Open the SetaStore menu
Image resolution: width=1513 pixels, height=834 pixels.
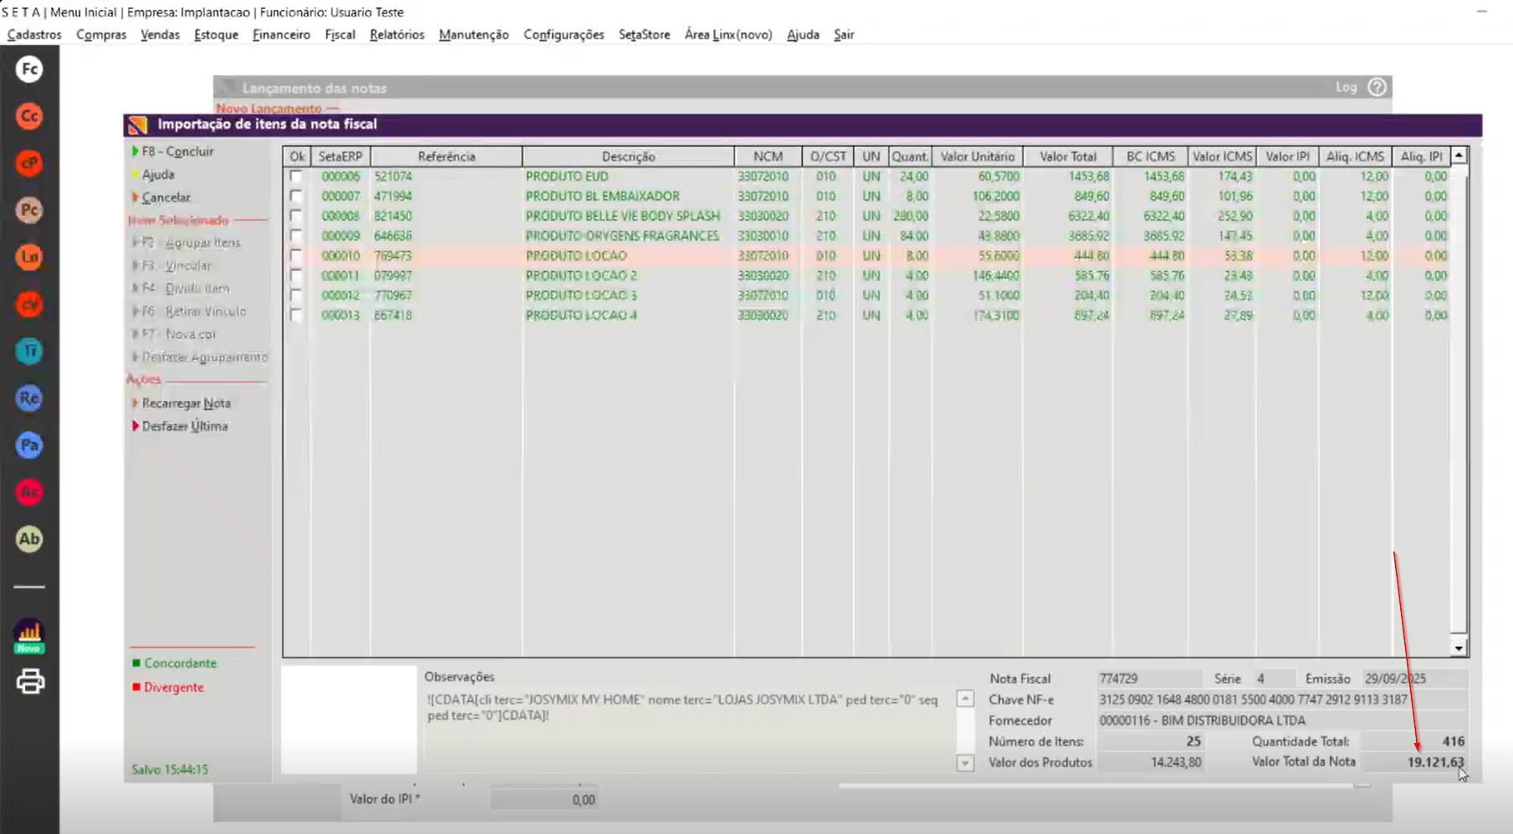tap(644, 34)
